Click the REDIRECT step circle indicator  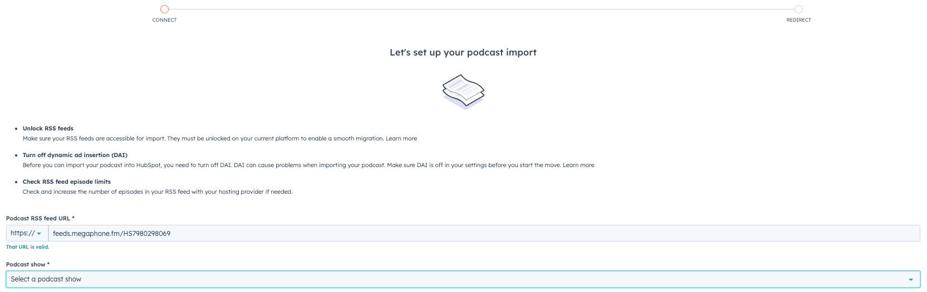pyautogui.click(x=798, y=9)
